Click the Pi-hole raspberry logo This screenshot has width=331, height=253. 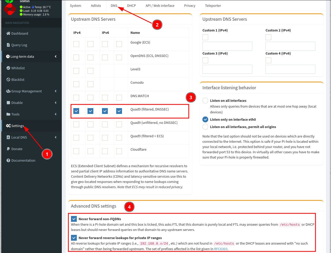pyautogui.click(x=10, y=8)
